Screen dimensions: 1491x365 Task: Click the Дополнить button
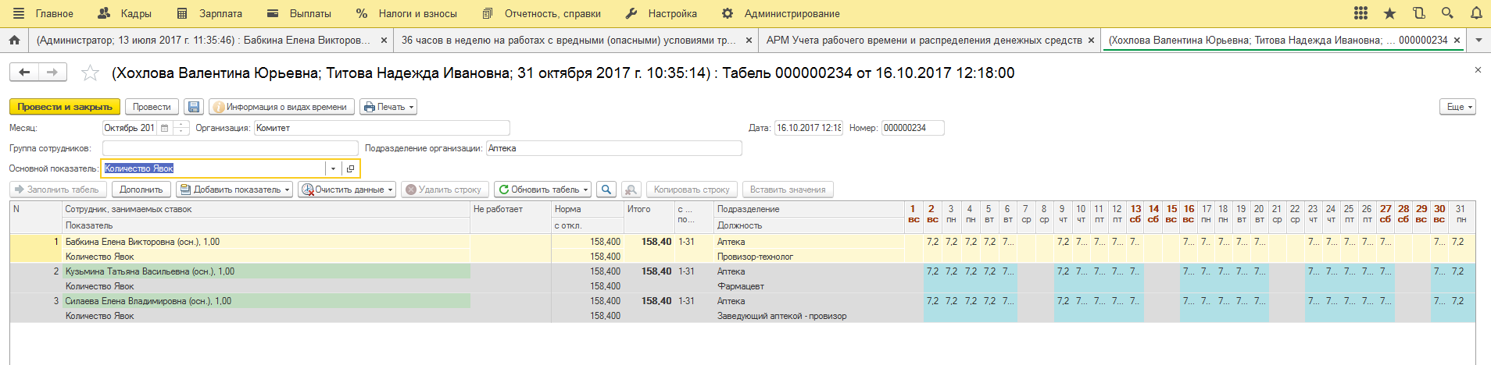point(141,190)
